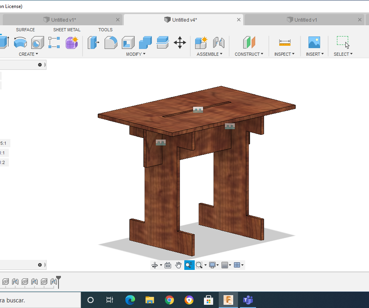Click the Windows search box
Screen dimensions: 369x308
[x=40, y=300]
